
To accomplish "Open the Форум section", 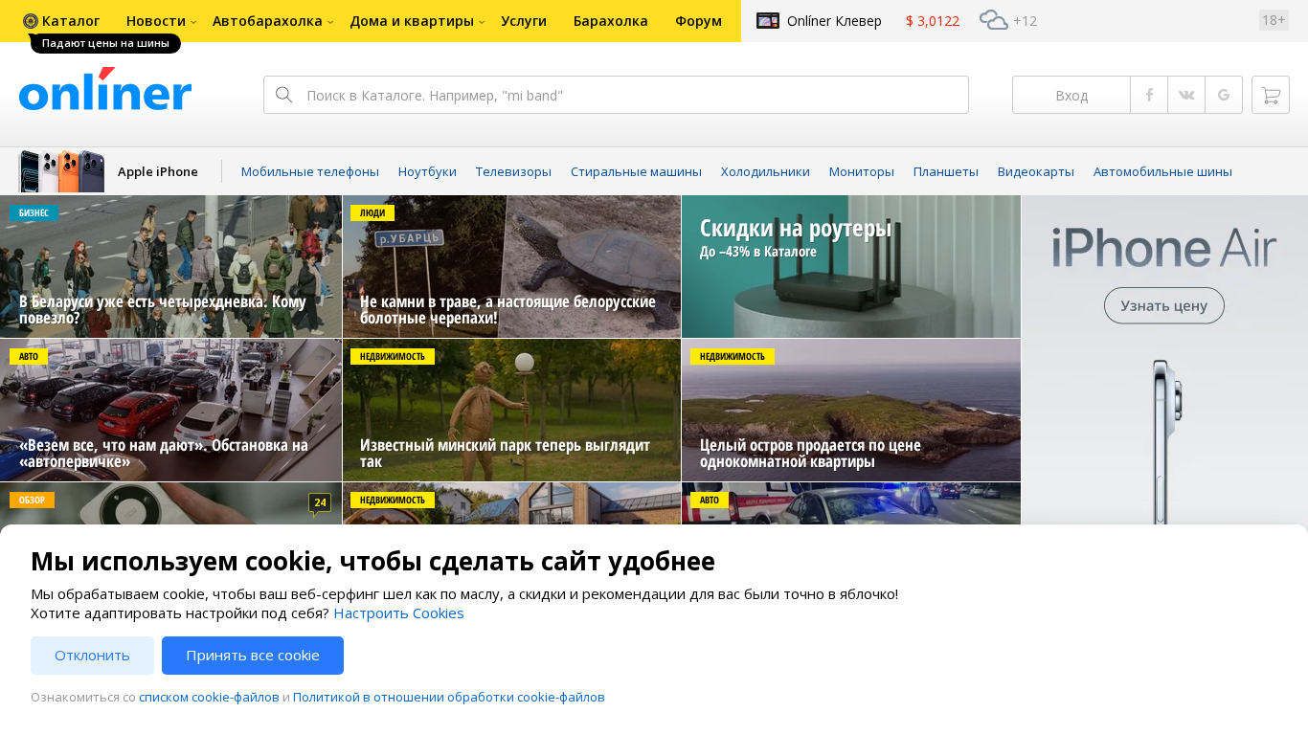I will [x=698, y=21].
